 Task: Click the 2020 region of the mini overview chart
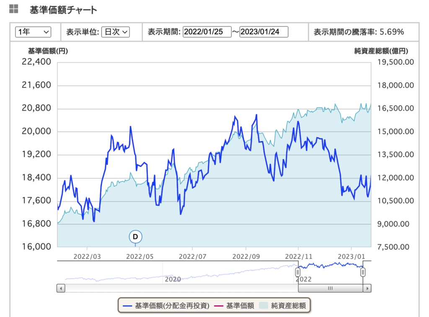point(172,273)
